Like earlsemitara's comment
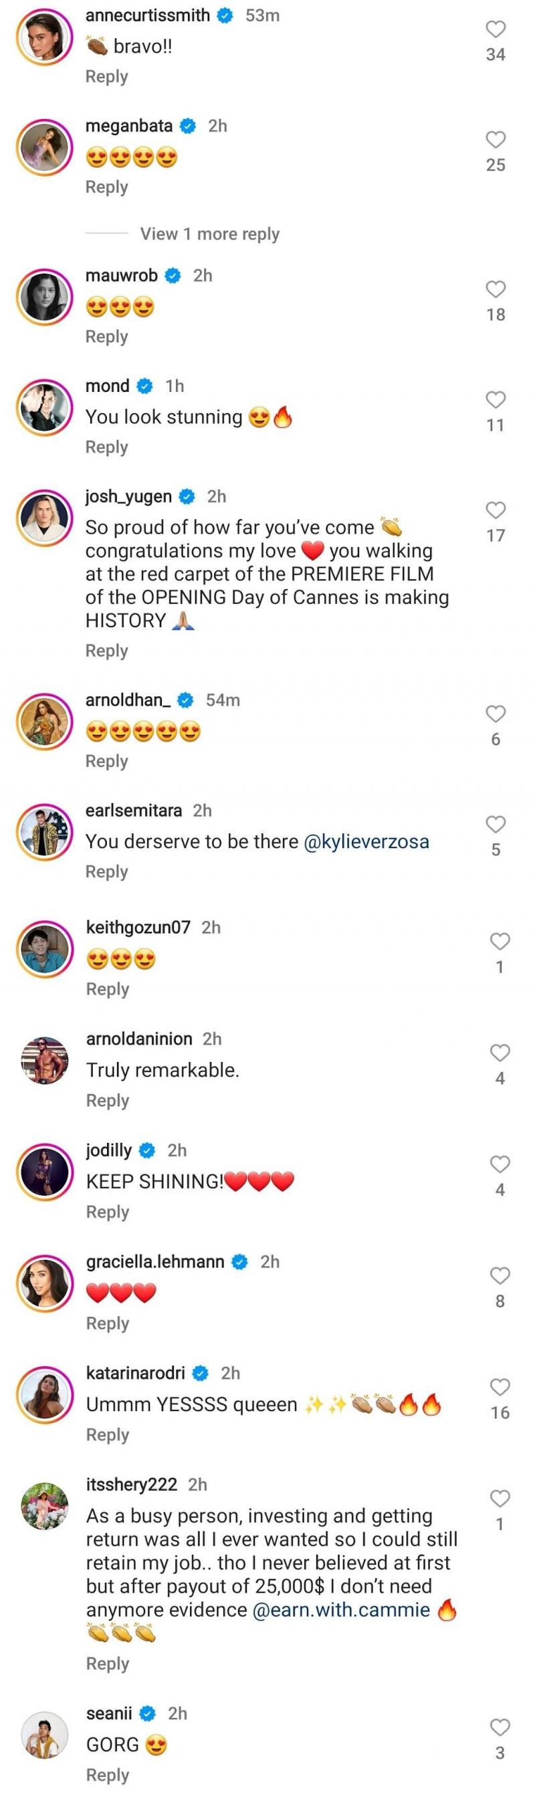Viewport: 535px width, 1813px height. coord(496,824)
